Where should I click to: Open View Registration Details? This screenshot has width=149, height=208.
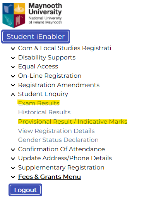click(x=57, y=131)
